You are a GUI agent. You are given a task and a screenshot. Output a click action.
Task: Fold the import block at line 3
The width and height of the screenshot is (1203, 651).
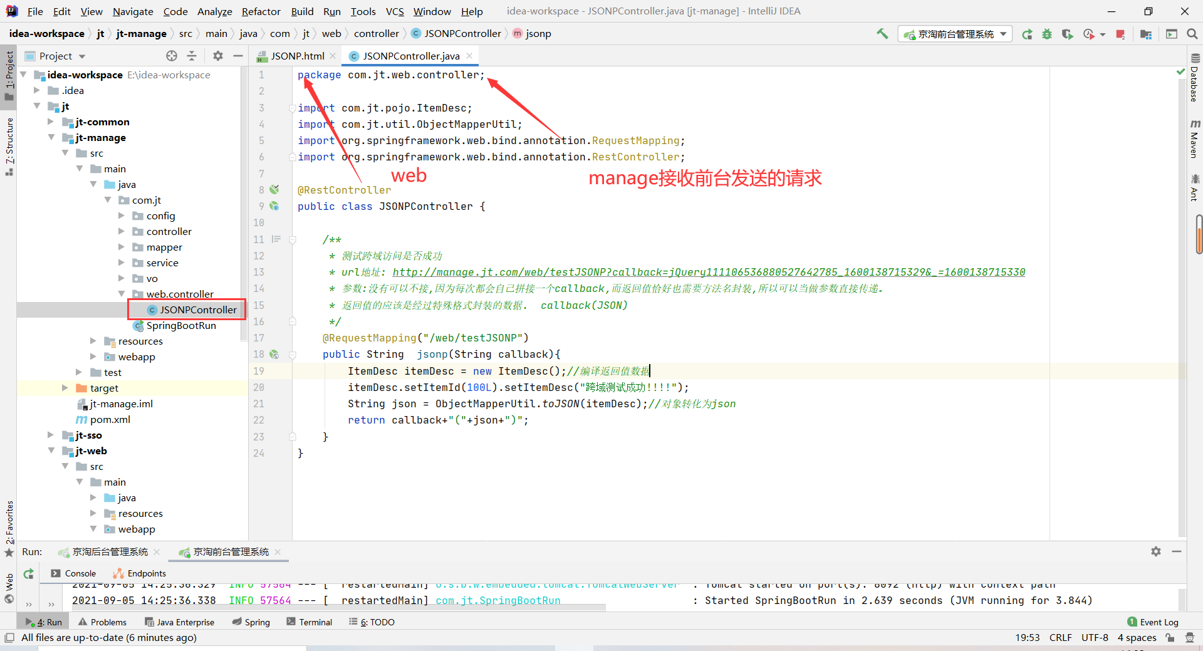(292, 108)
